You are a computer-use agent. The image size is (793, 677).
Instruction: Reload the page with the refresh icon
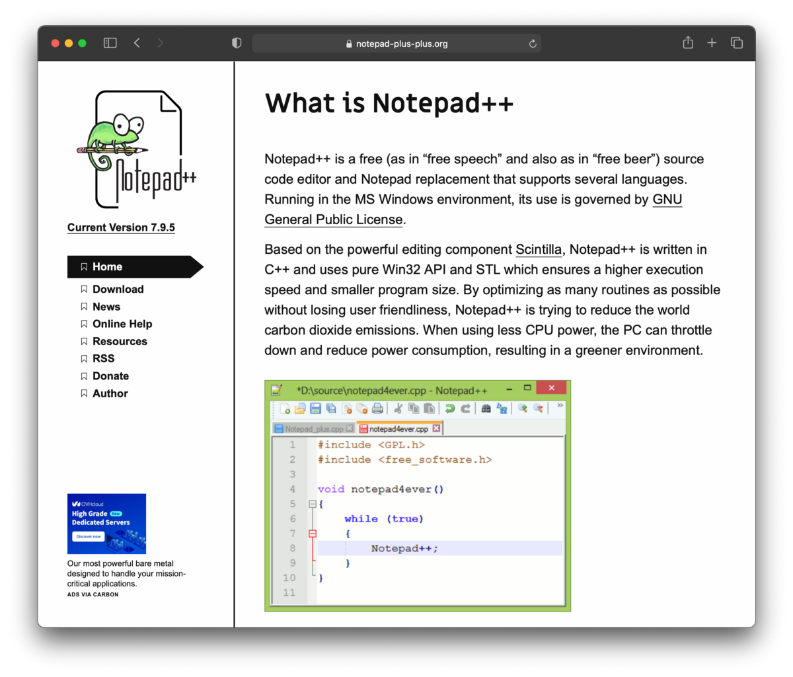point(533,44)
